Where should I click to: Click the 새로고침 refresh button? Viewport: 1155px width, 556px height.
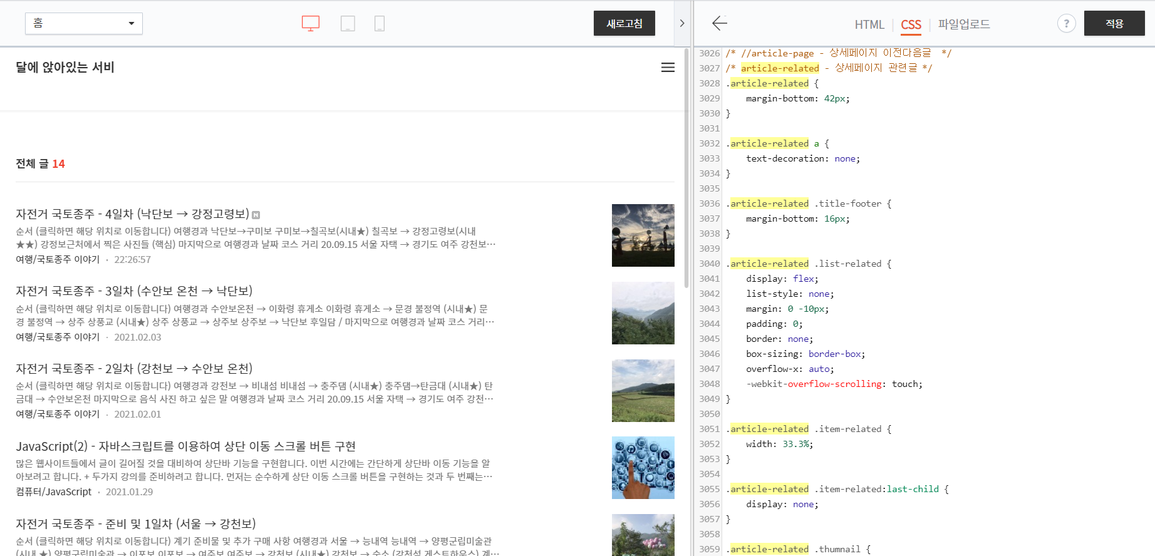(x=624, y=23)
